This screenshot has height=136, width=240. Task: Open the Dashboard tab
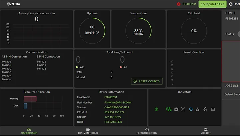(x=29, y=131)
